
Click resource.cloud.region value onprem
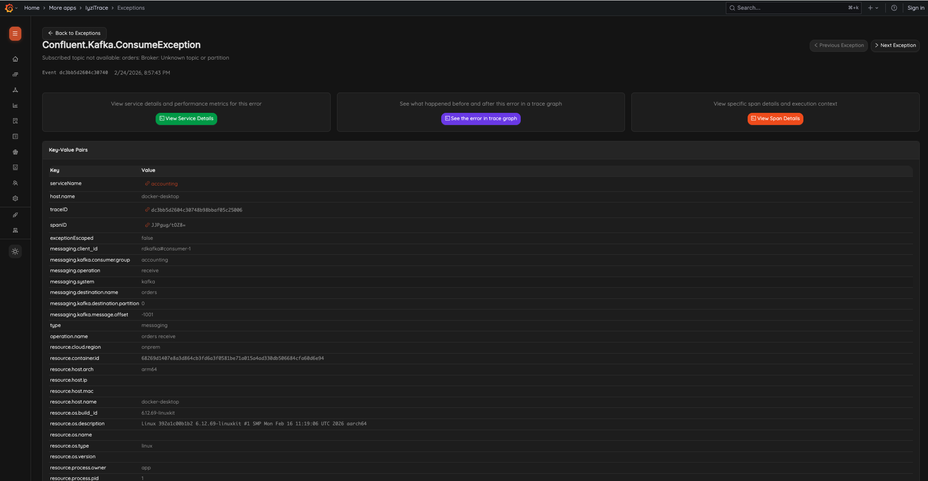pyautogui.click(x=151, y=347)
